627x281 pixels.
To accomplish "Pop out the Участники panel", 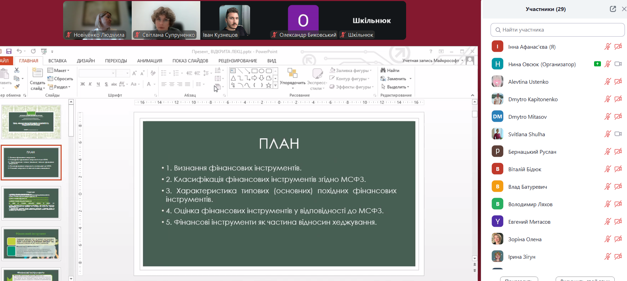I will (x=613, y=9).
